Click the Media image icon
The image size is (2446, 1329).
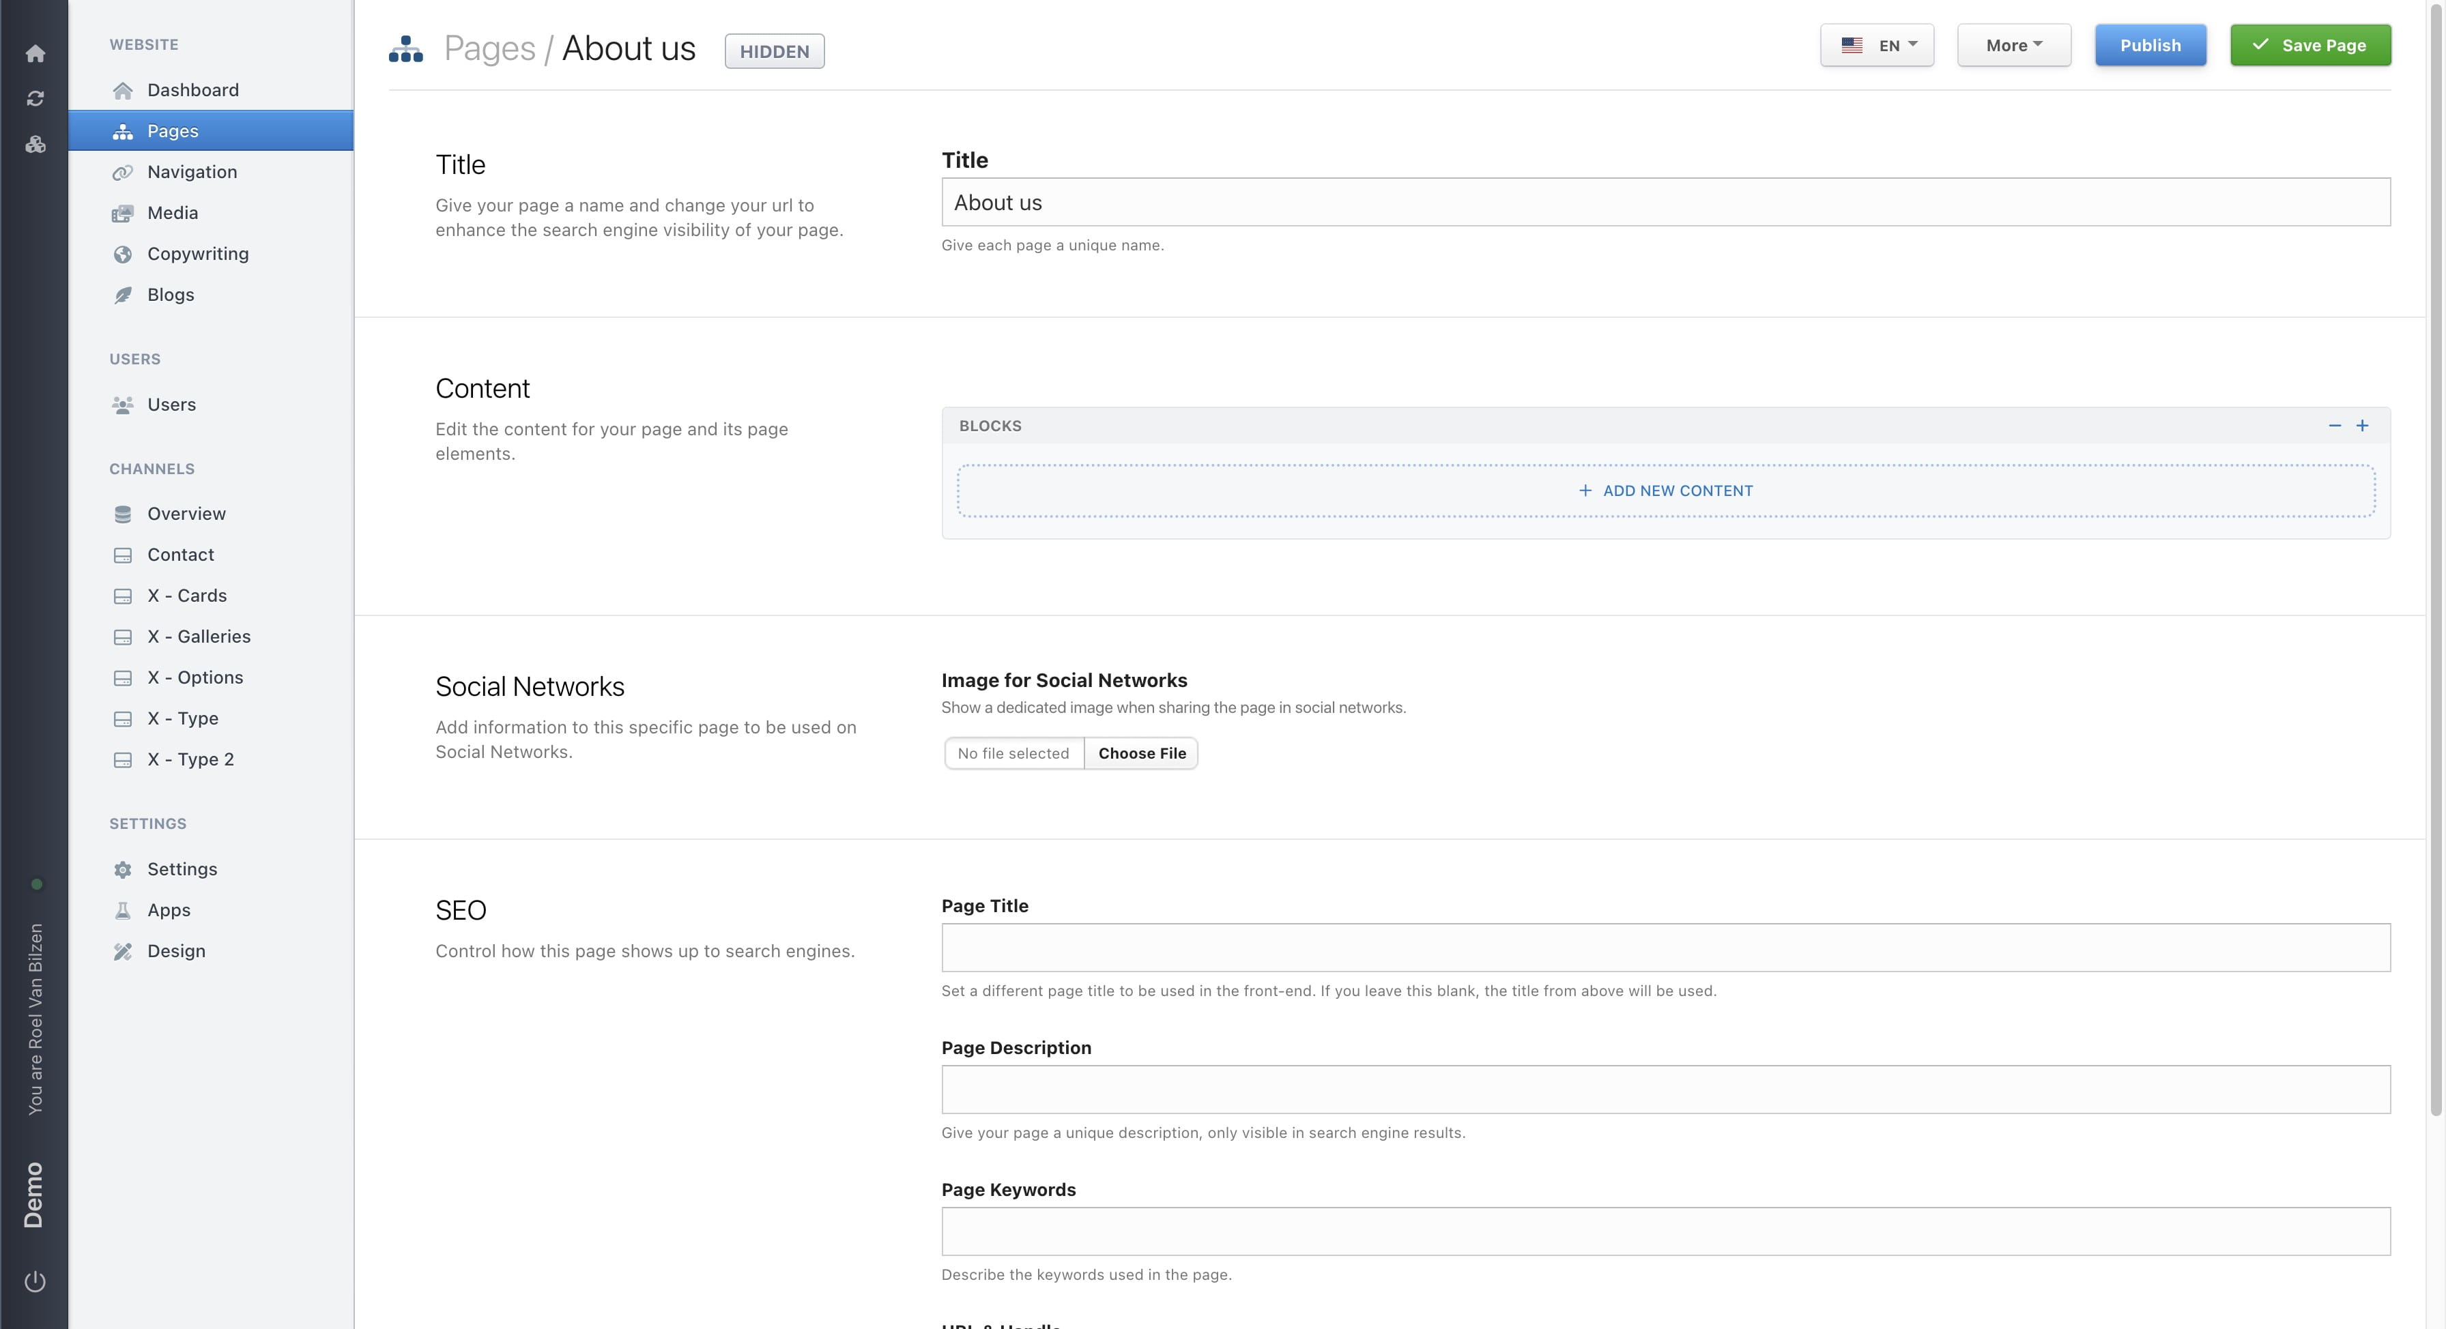[124, 213]
